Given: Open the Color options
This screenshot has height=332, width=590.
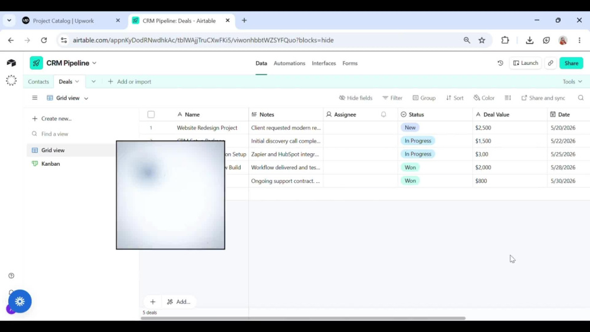Looking at the screenshot, I should point(484,98).
